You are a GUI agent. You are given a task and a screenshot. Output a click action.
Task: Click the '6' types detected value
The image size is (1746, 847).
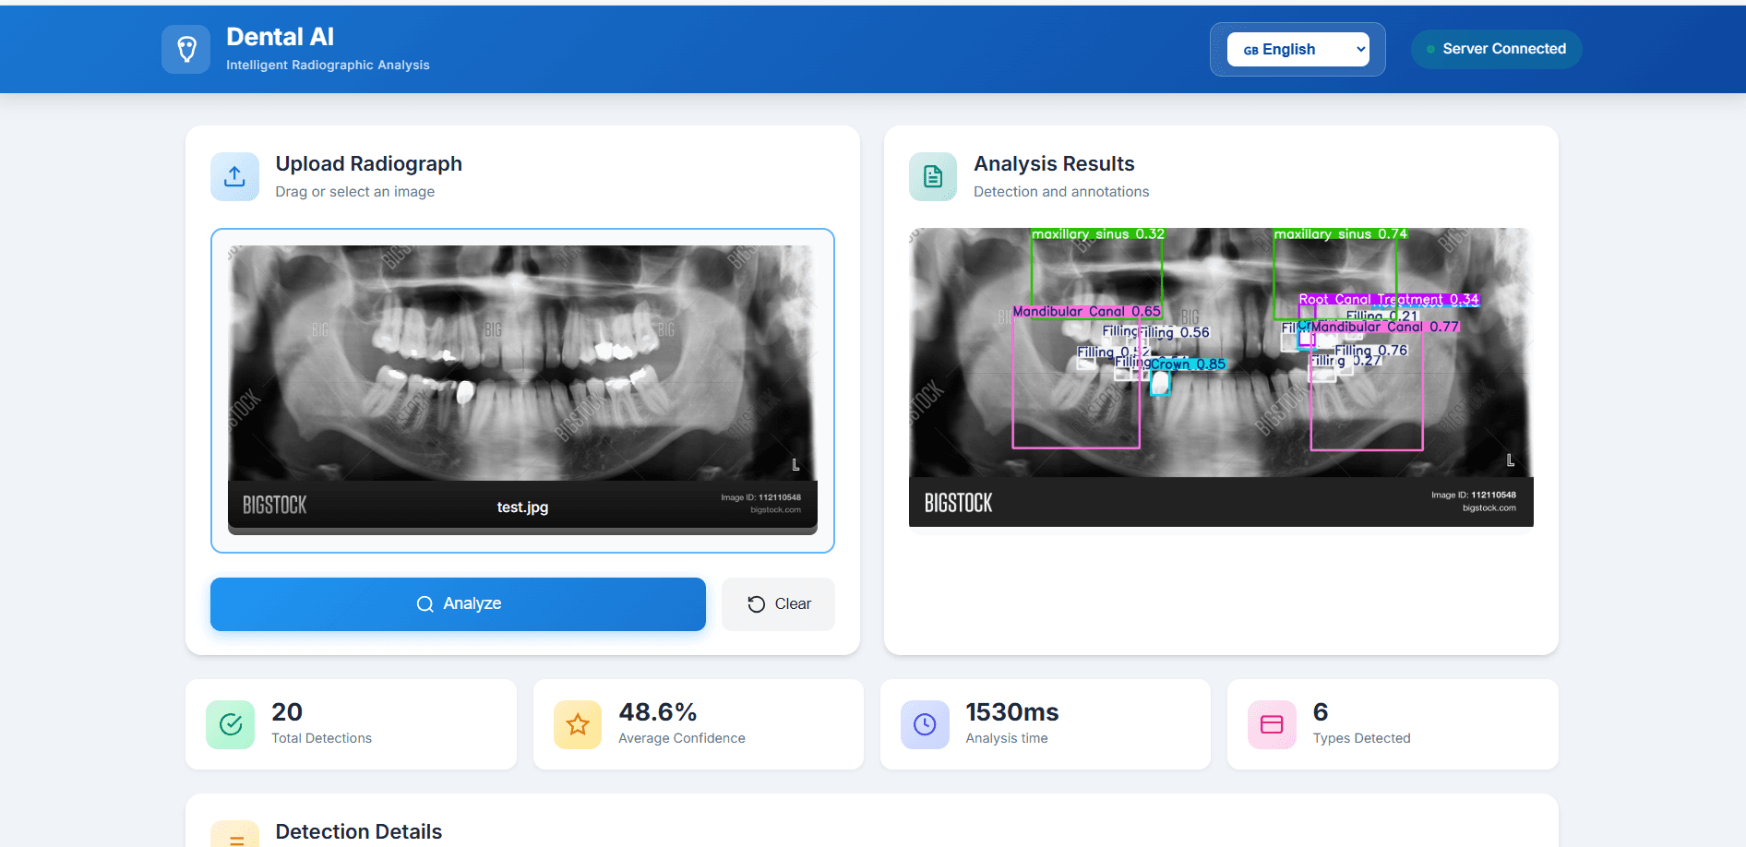click(1321, 712)
